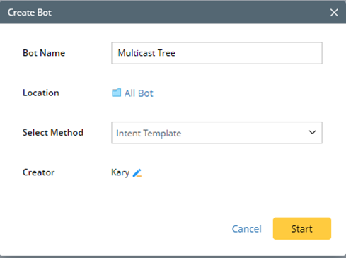The width and height of the screenshot is (346, 258).
Task: Click the blank title bar area
Action: (189, 12)
